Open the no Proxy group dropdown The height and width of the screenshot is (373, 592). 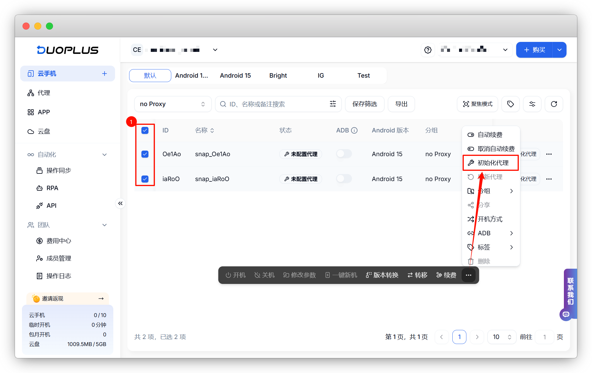point(173,104)
